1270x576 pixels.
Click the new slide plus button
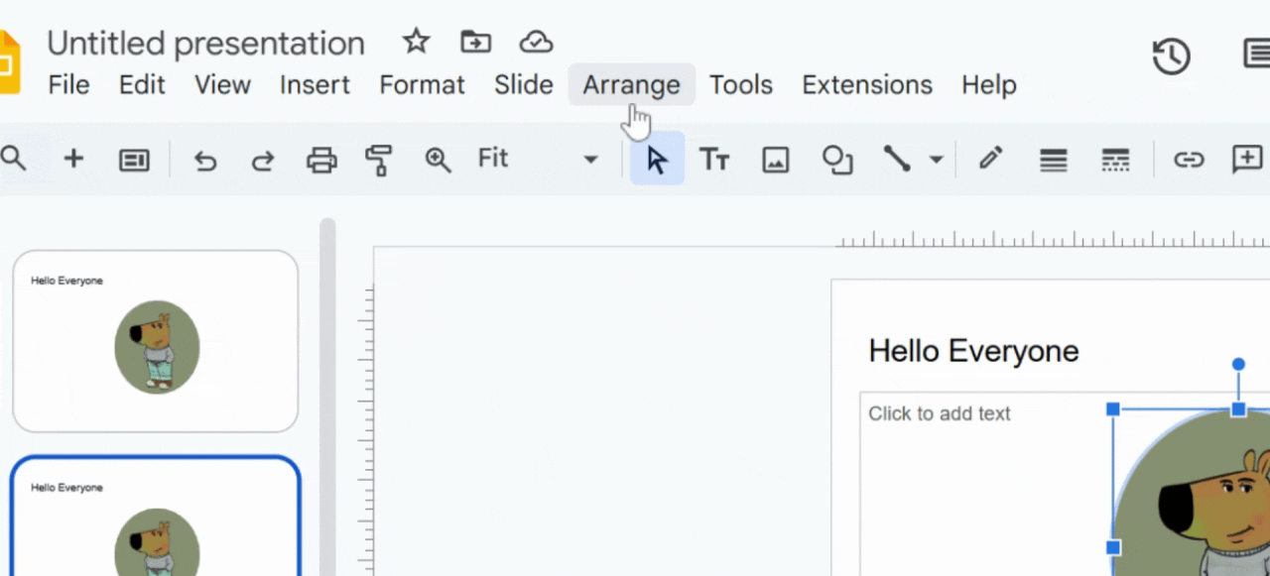[73, 159]
